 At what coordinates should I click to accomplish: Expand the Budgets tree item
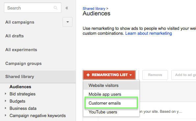[x=6, y=101]
